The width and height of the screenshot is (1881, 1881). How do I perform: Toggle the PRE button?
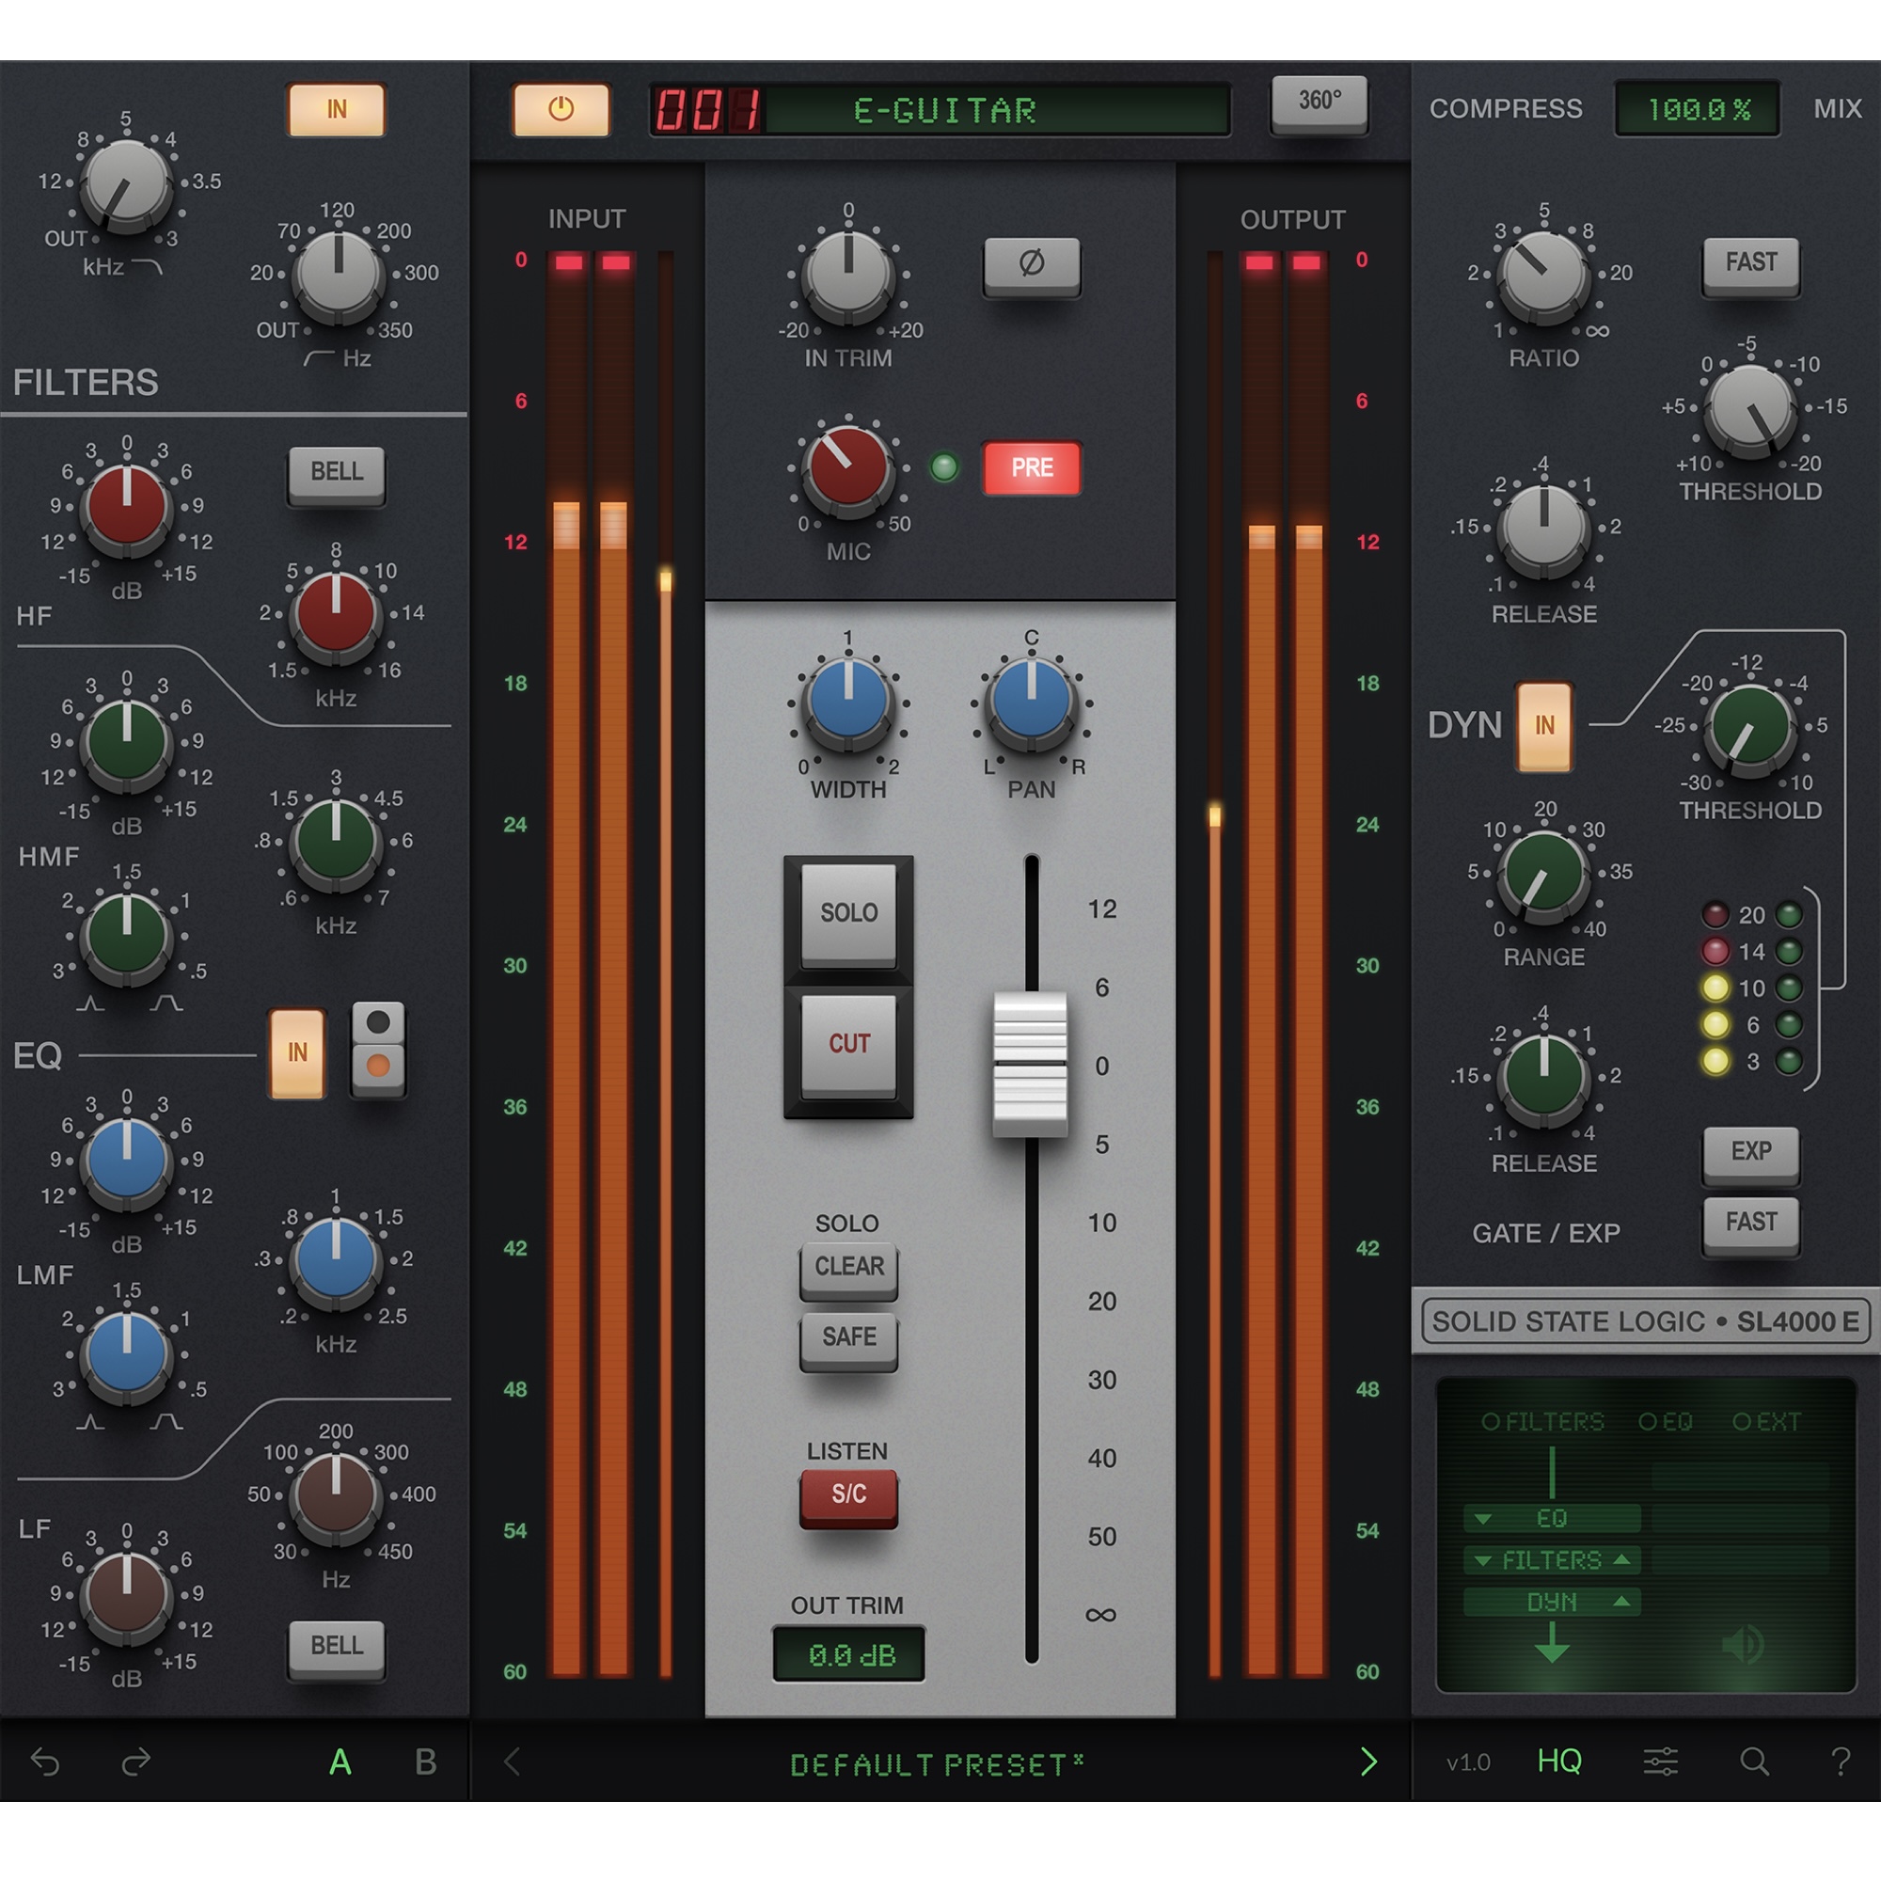tap(1032, 467)
